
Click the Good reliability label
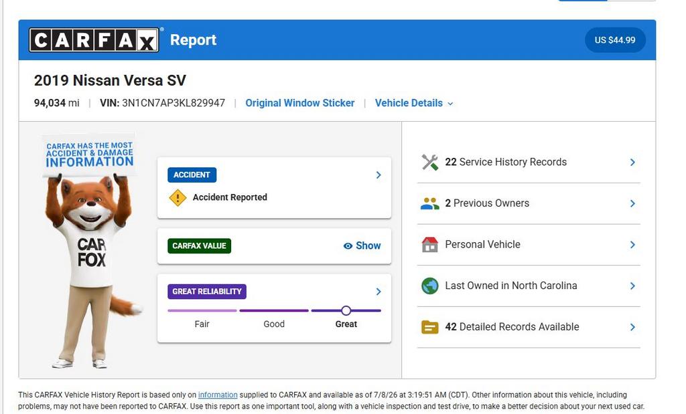274,324
